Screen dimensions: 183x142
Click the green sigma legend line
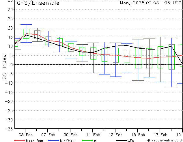(87, 140)
